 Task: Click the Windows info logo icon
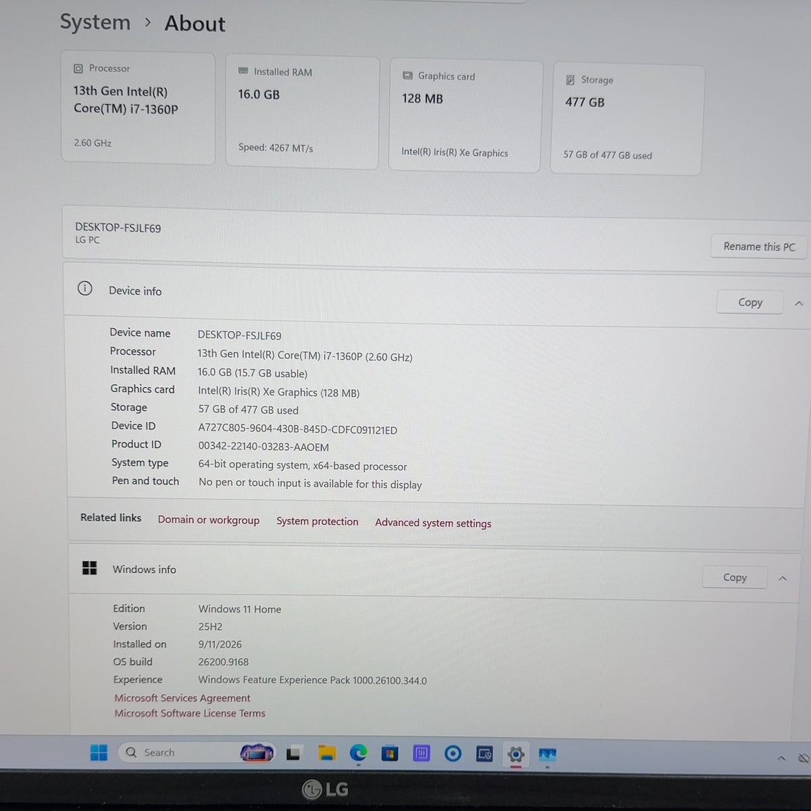[x=89, y=568]
